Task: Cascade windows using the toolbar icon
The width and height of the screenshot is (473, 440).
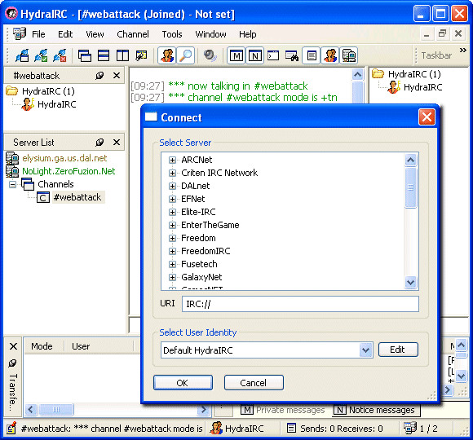Action: 85,55
